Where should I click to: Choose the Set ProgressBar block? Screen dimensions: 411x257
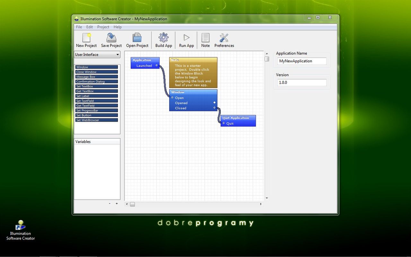(x=97, y=111)
